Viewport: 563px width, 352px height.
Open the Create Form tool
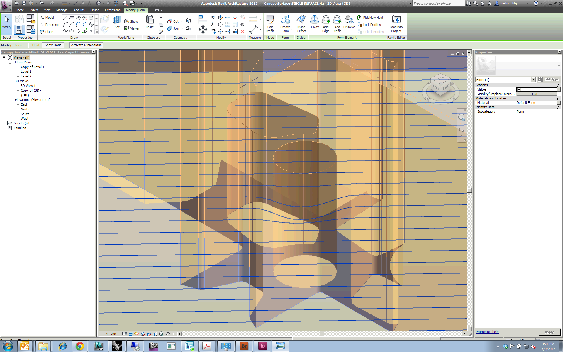(285, 24)
